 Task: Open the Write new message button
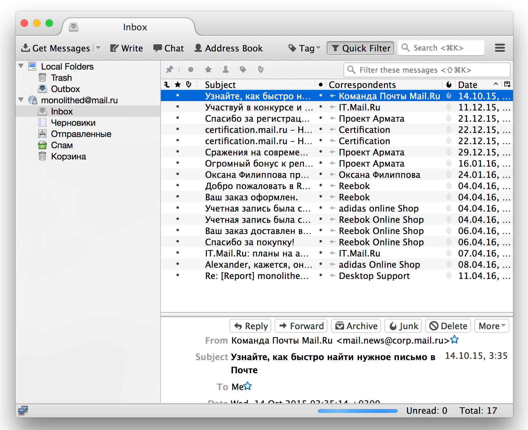pos(127,48)
